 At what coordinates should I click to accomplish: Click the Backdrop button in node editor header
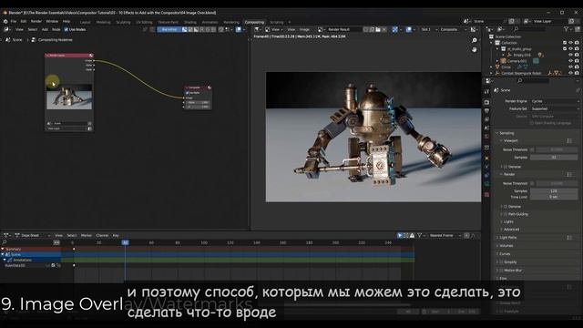[x=169, y=29]
